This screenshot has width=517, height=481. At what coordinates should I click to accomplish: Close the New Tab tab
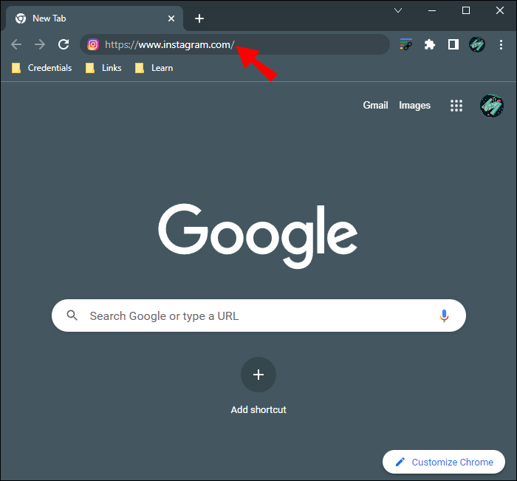171,18
